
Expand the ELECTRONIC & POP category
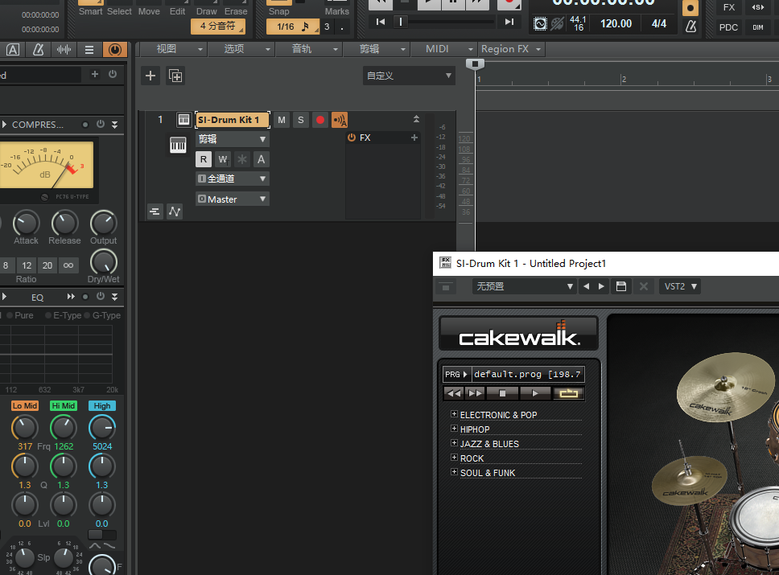point(454,413)
